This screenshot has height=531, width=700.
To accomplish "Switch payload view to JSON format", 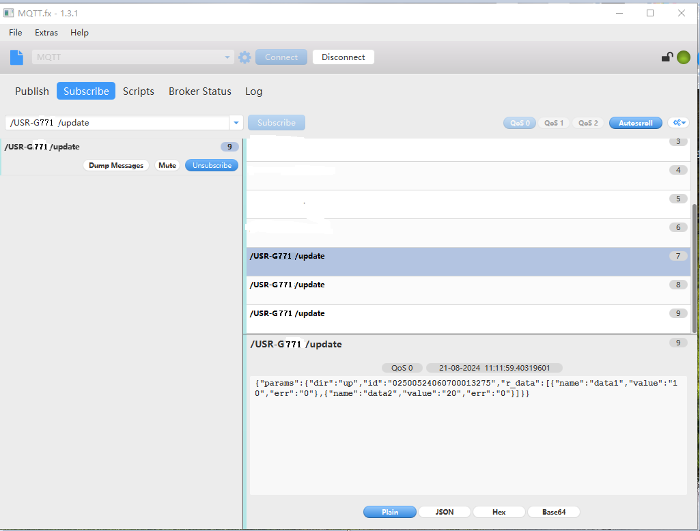I will point(444,512).
